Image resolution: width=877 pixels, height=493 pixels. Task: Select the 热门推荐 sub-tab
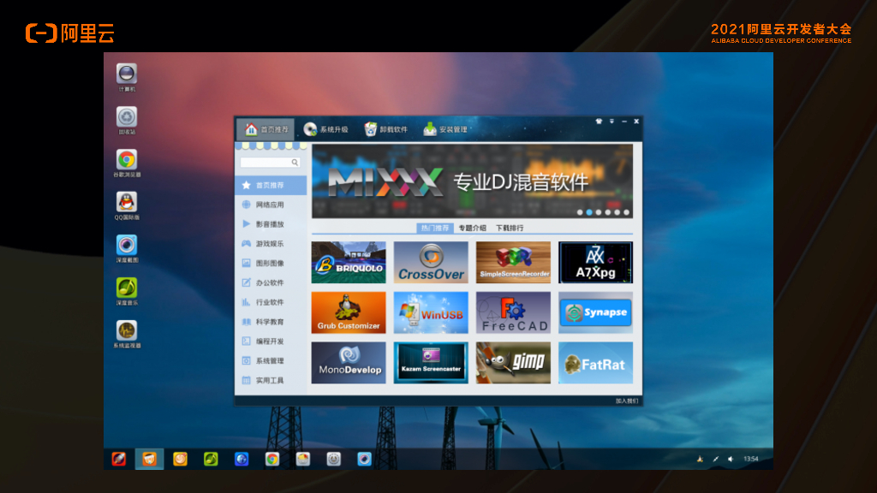(x=434, y=228)
